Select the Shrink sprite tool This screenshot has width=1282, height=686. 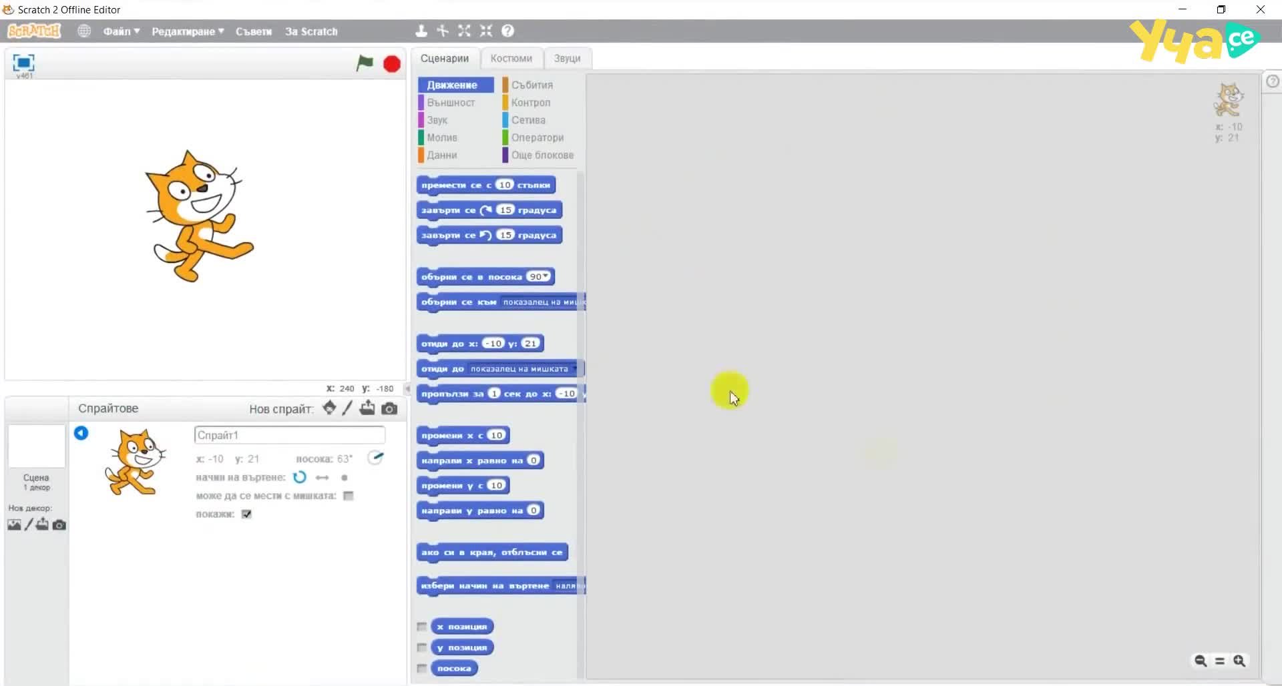(486, 31)
